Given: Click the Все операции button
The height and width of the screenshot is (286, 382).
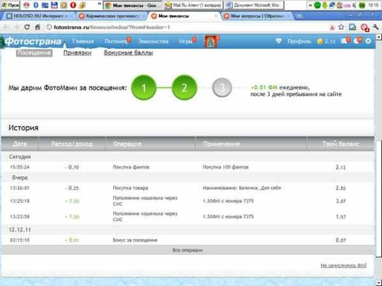Looking at the screenshot, I should click(188, 250).
